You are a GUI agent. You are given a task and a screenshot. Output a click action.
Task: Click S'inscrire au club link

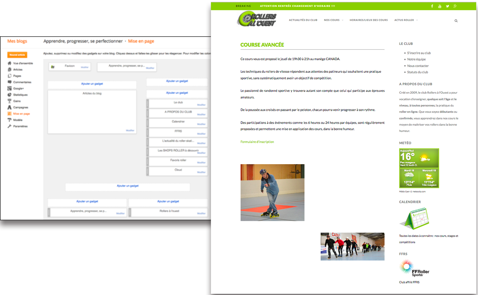pyautogui.click(x=419, y=53)
